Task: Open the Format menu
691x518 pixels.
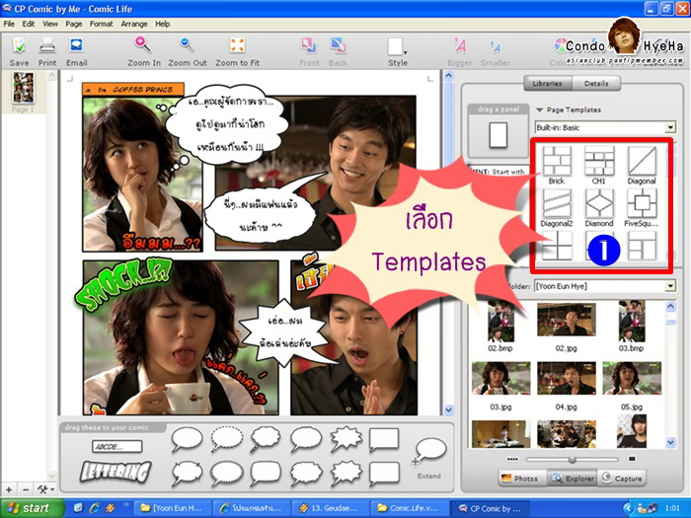Action: [x=102, y=24]
